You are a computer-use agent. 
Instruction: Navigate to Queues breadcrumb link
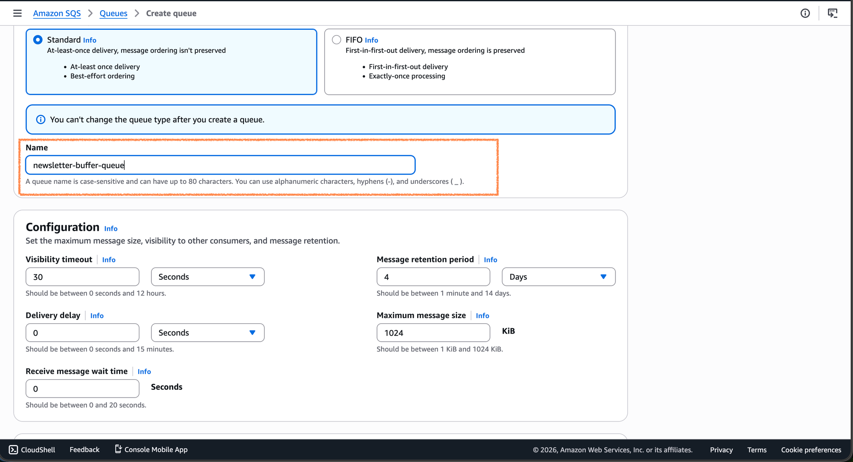(x=113, y=13)
